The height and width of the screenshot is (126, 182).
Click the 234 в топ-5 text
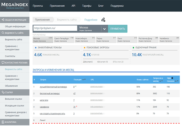(x=88, y=62)
